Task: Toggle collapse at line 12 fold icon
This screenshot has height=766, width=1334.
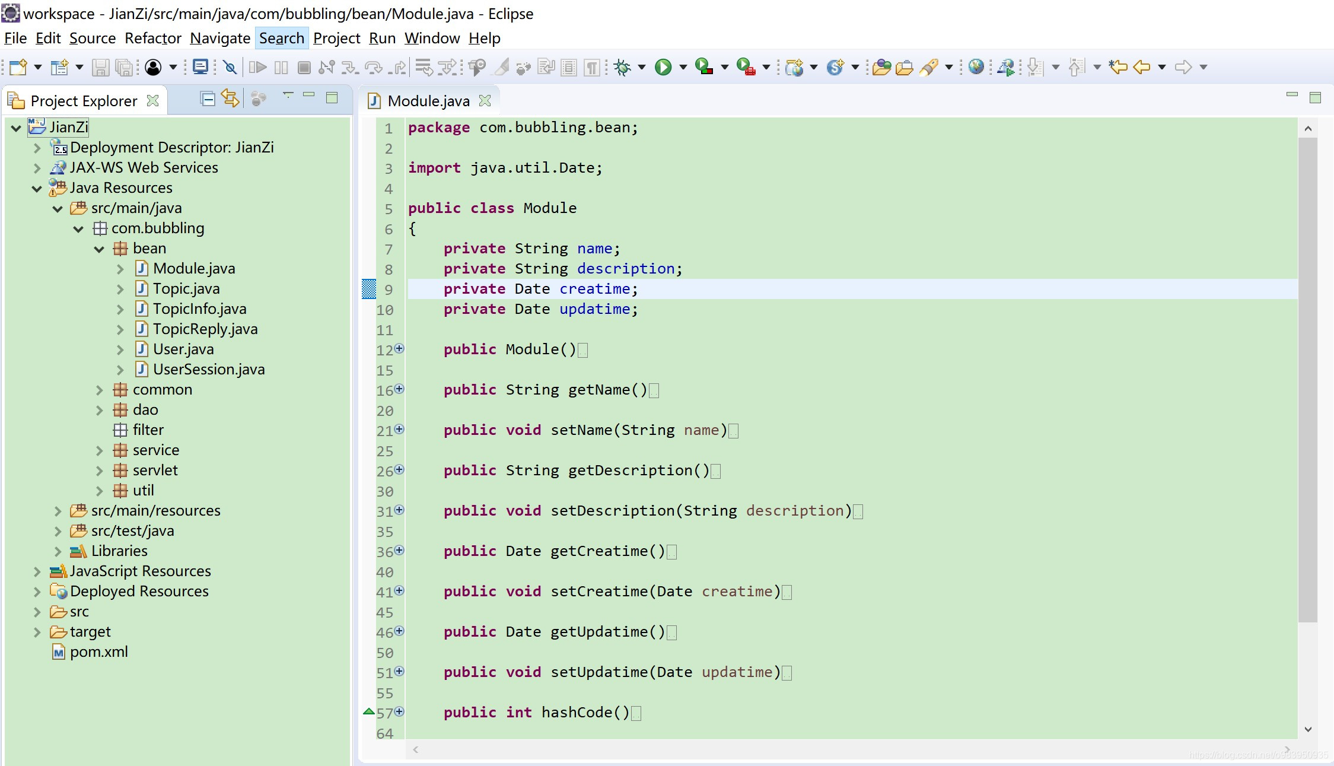Action: (399, 348)
